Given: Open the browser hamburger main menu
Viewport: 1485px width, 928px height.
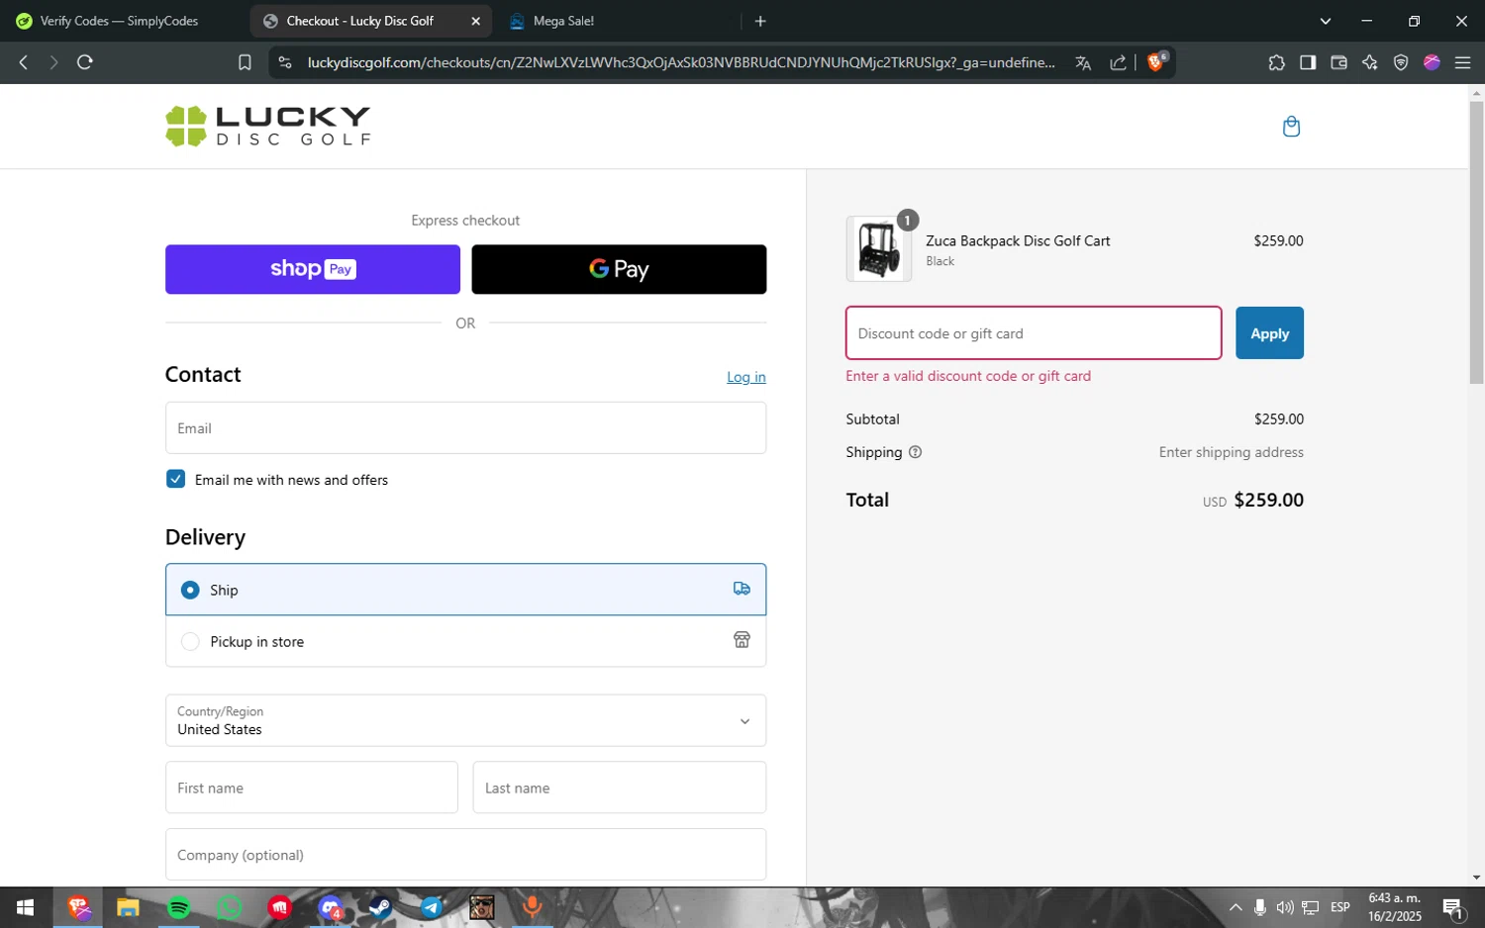Looking at the screenshot, I should tap(1462, 62).
